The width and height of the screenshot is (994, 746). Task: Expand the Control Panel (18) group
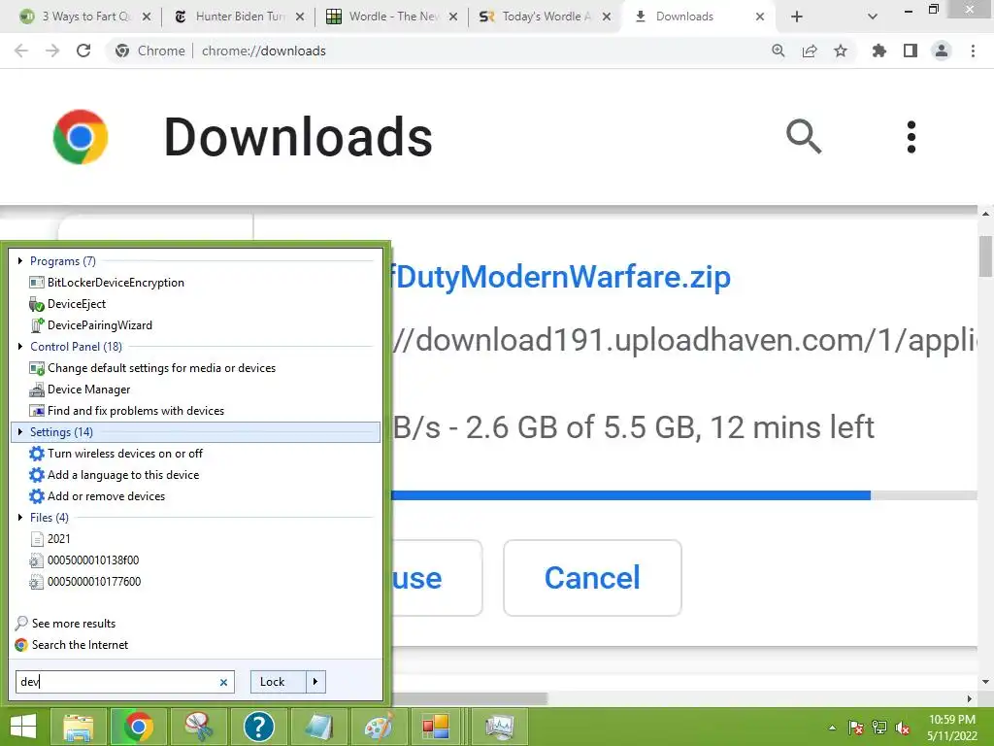(20, 347)
